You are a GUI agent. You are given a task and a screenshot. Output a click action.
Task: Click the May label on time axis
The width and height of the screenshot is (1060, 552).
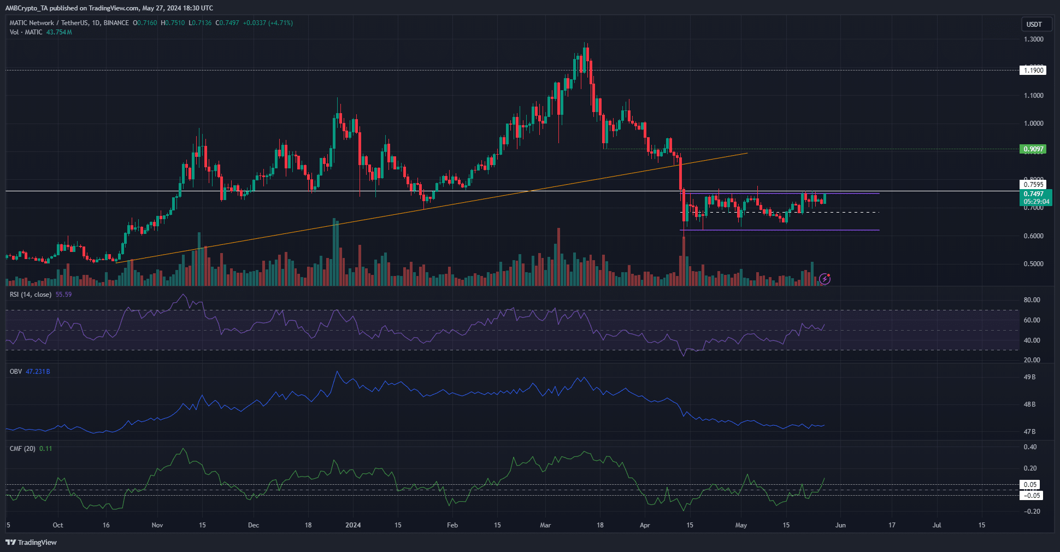[x=741, y=525]
